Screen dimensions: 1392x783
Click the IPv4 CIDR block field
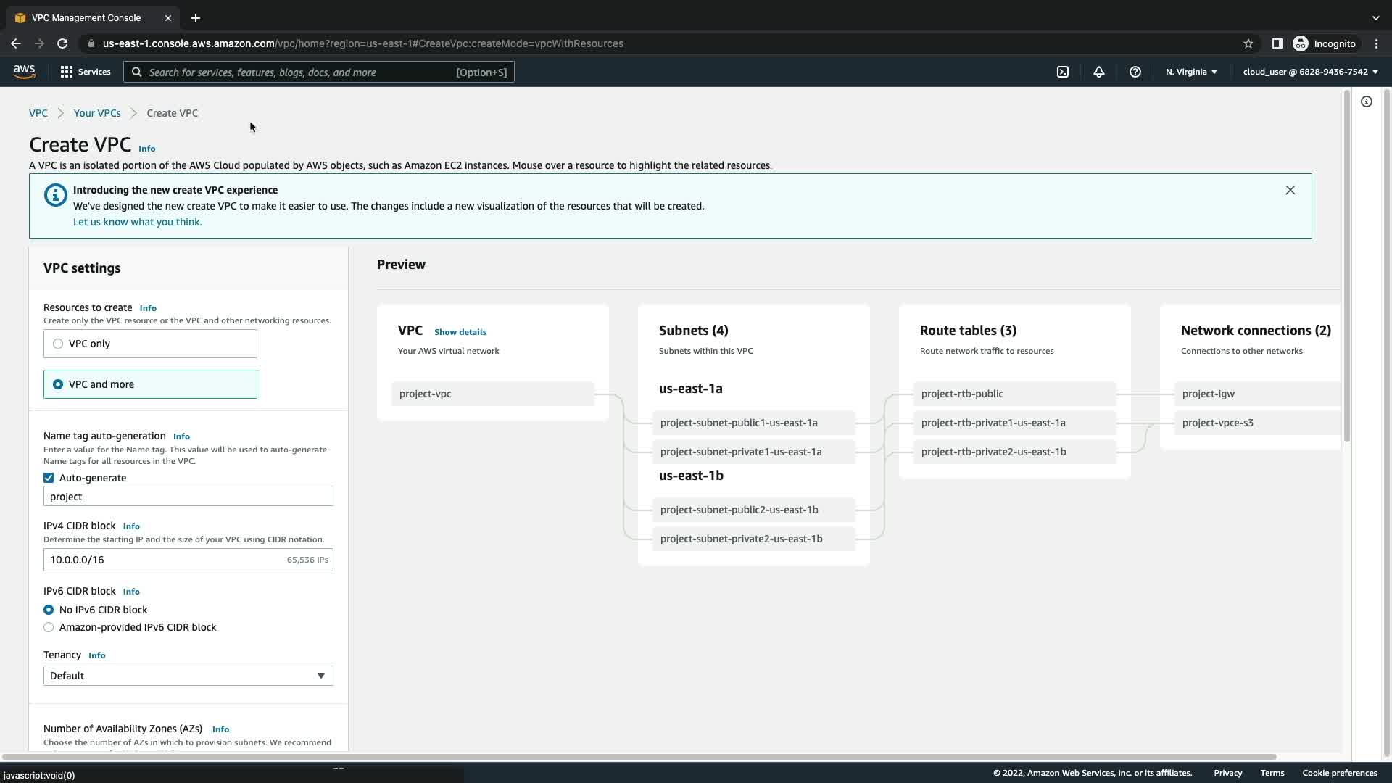point(165,560)
